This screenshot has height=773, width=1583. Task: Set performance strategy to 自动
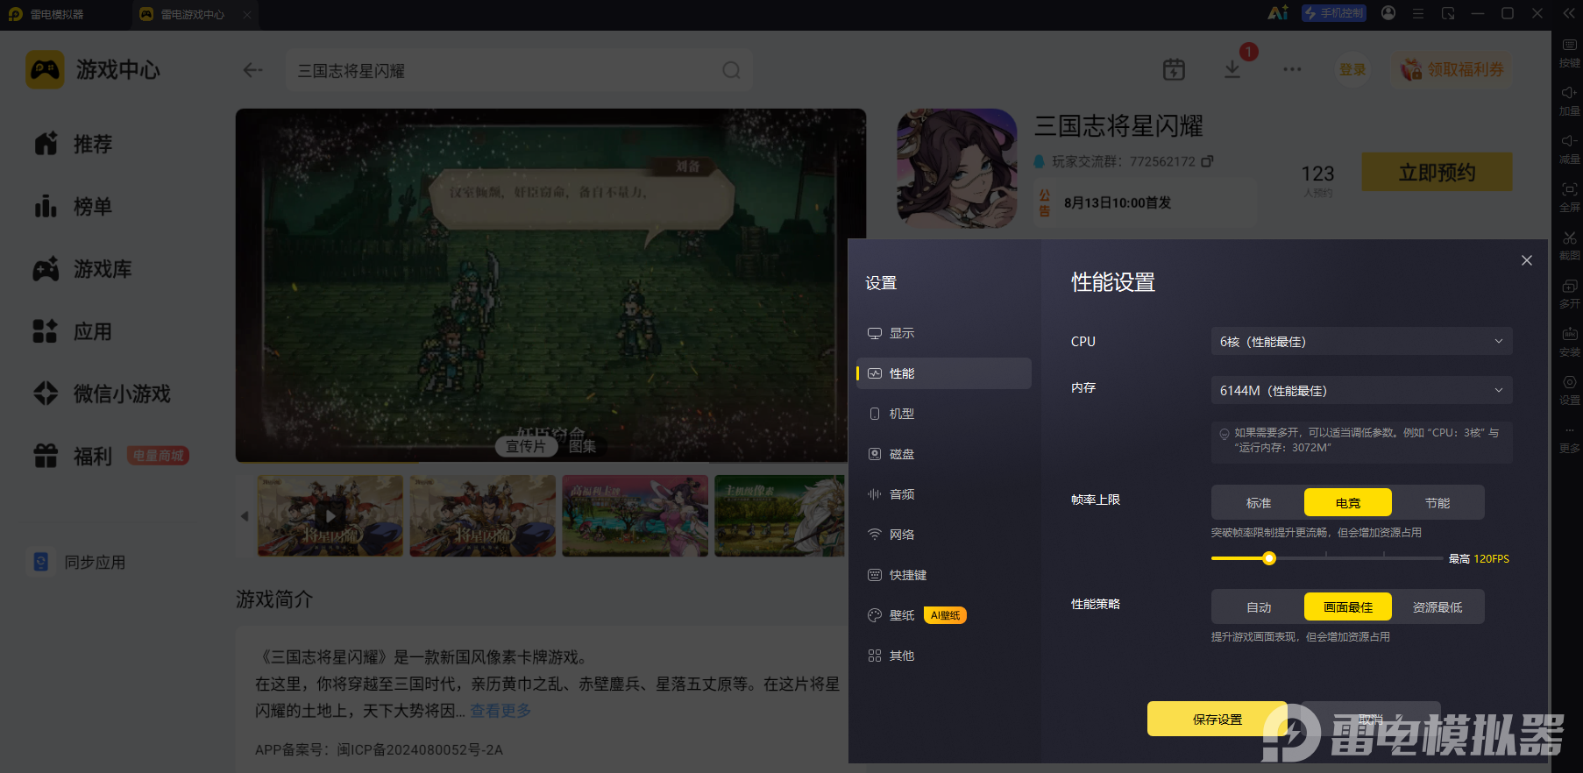[1259, 607]
